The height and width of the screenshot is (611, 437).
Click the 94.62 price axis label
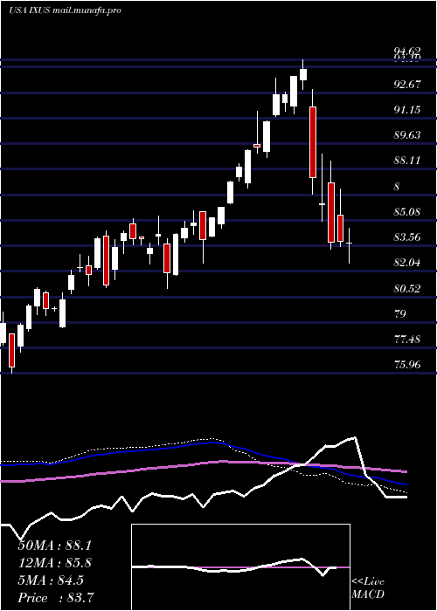[x=407, y=51]
